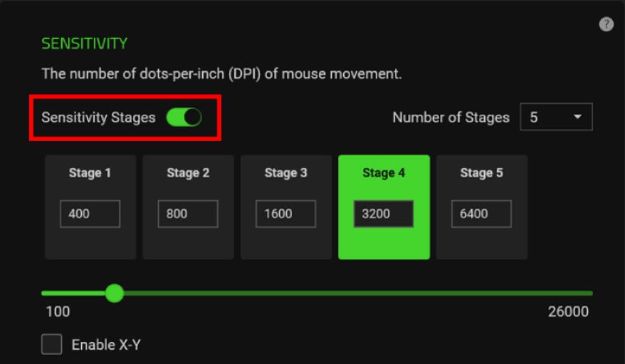Click the "Sensitivity Stages" label text

pyautogui.click(x=98, y=118)
